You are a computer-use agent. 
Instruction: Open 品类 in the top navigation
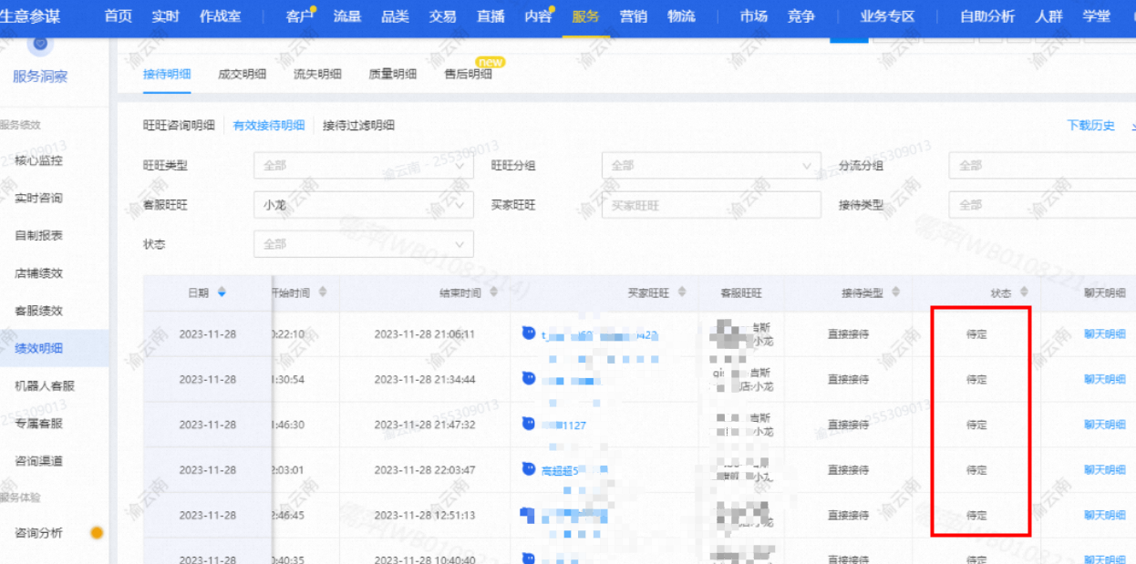[395, 16]
